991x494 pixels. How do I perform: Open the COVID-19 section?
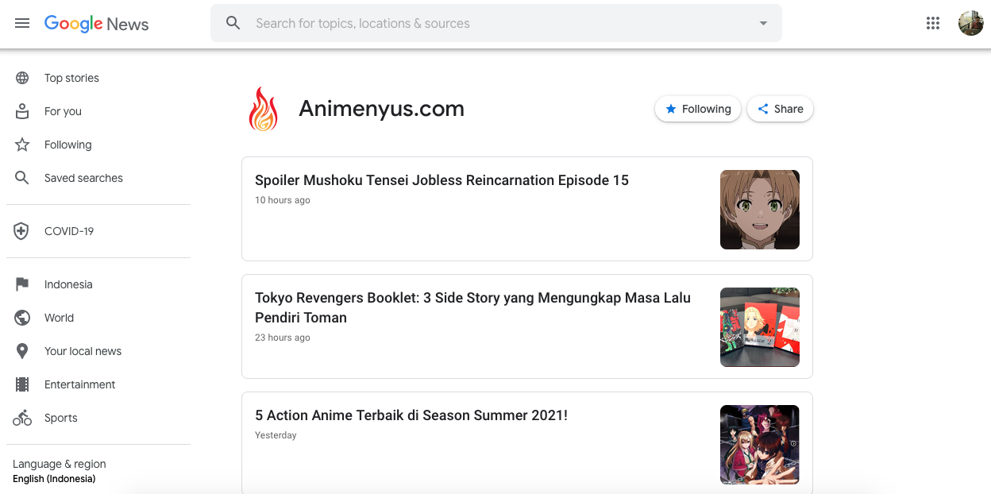69,231
